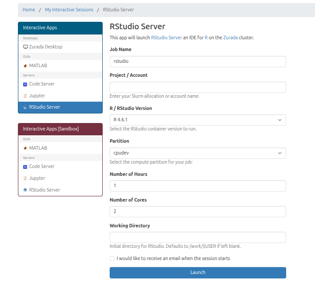
Task: Click the Number of Cores field
Action: point(197,211)
